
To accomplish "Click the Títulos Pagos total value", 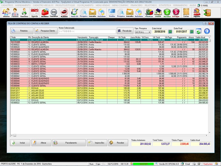I will [181, 144].
